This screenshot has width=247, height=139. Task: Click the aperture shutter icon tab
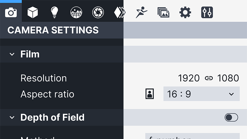98,12
